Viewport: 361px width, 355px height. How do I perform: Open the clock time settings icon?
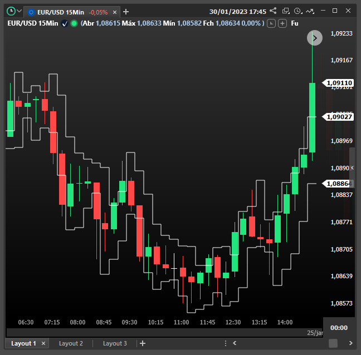pyautogui.click(x=297, y=11)
